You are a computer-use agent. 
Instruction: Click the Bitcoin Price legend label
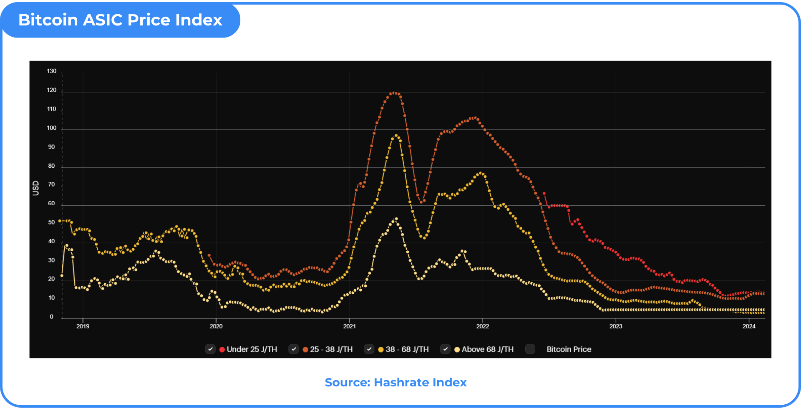click(x=569, y=349)
